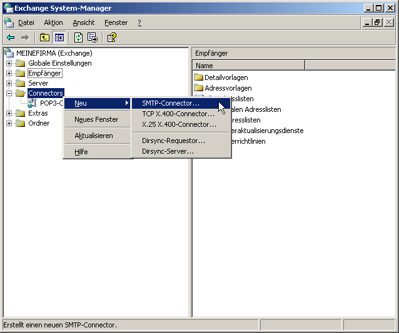This screenshot has height=333, width=399.
Task: Select the Connectors tree item
Action: (x=46, y=93)
